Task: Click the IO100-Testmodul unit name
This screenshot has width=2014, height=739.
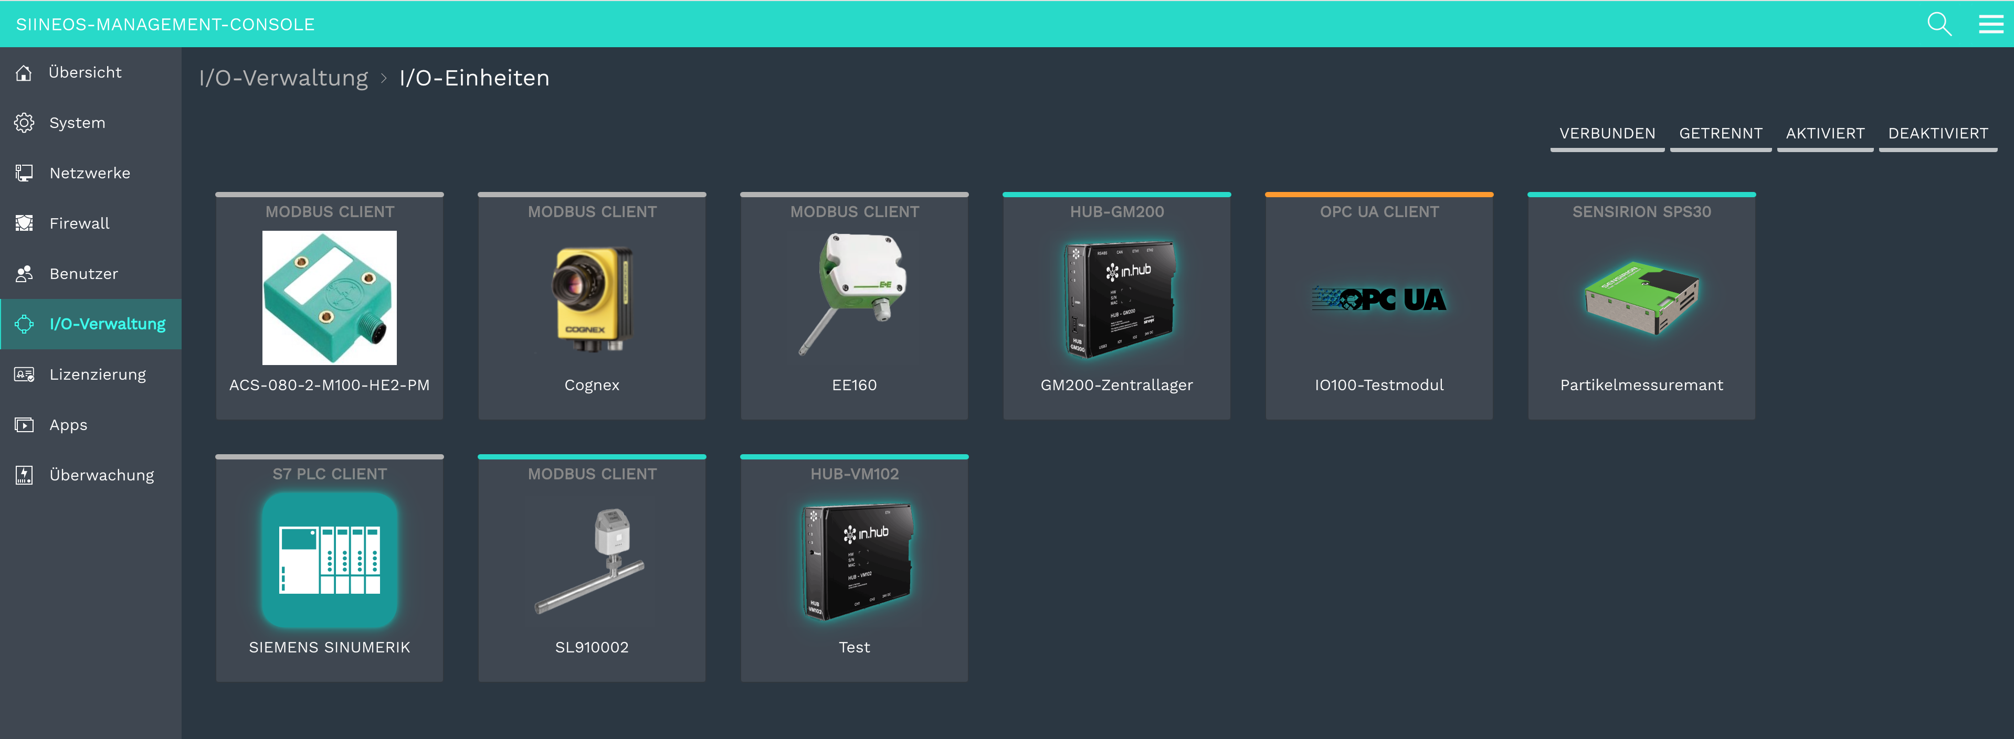Action: coord(1379,385)
